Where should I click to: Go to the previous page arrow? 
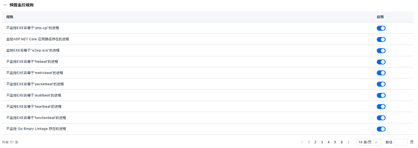(302, 142)
